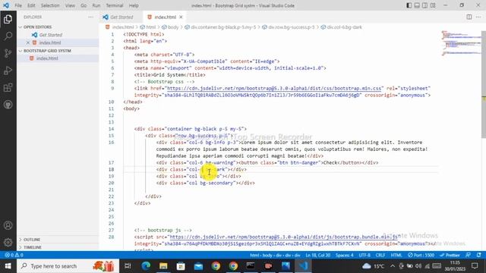Viewport: 486px width, 273px height.
Task: Click div.col-6.bg-dark breadcrumb item
Action: (x=344, y=27)
